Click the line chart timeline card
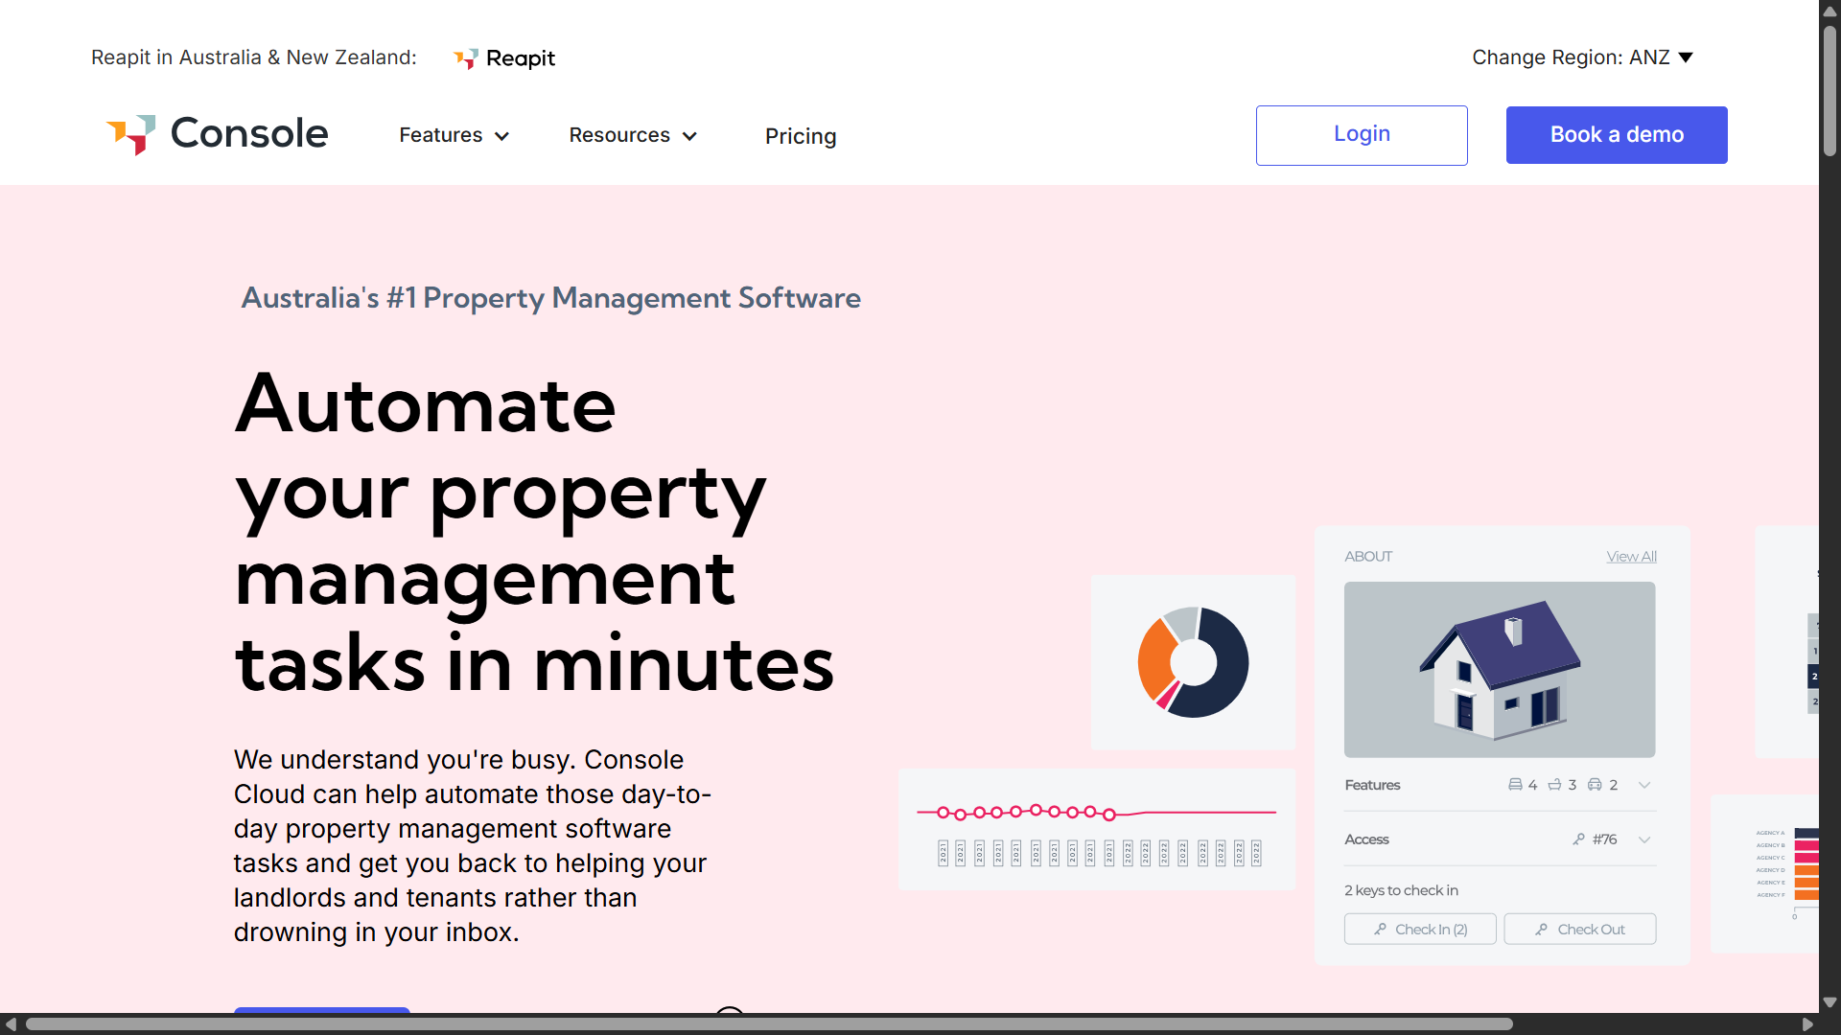This screenshot has height=1035, width=1841. point(1097,830)
